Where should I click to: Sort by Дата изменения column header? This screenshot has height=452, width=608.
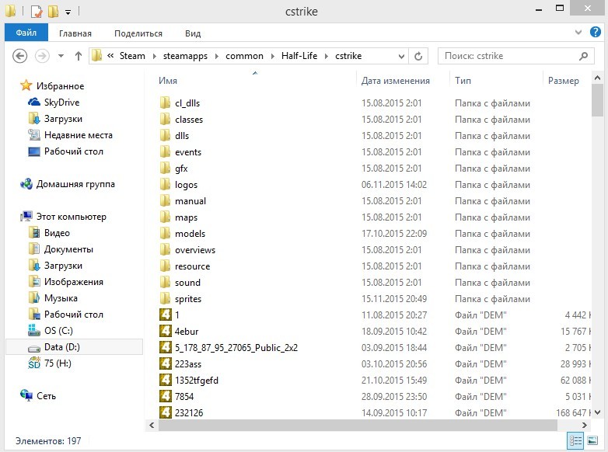tap(395, 81)
